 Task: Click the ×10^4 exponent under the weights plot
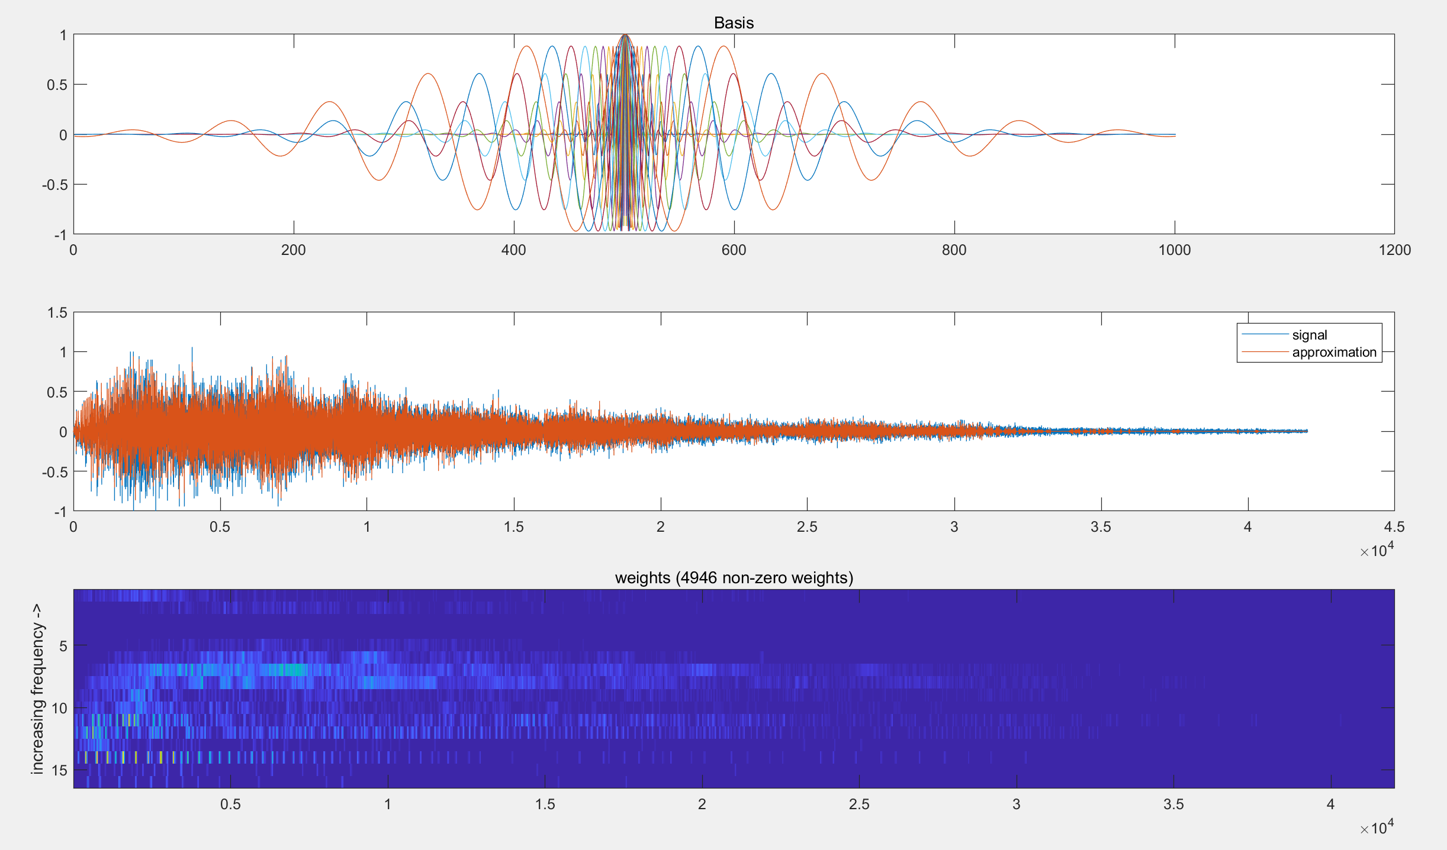coord(1377,827)
